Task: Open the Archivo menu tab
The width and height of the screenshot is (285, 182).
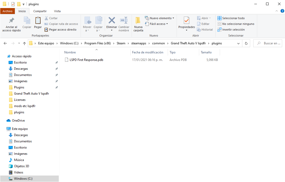Action: (x=8, y=11)
